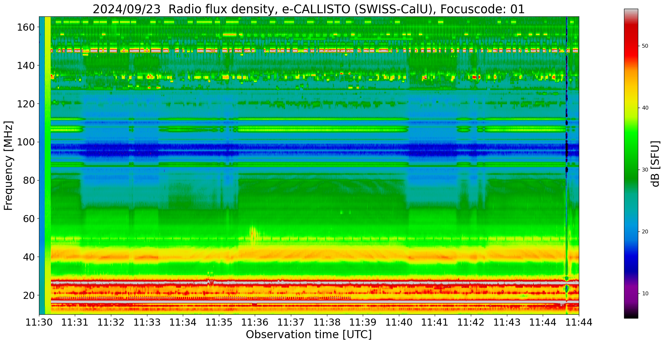
Task: Click the 20 frequency tick label
Action: click(29, 295)
